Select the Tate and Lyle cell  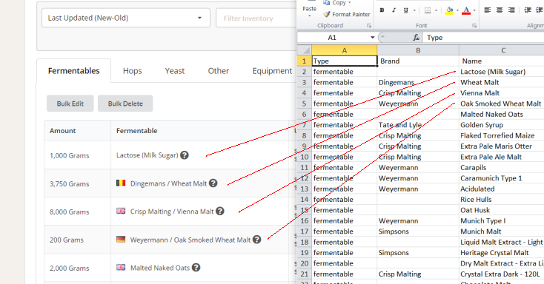[418, 125]
